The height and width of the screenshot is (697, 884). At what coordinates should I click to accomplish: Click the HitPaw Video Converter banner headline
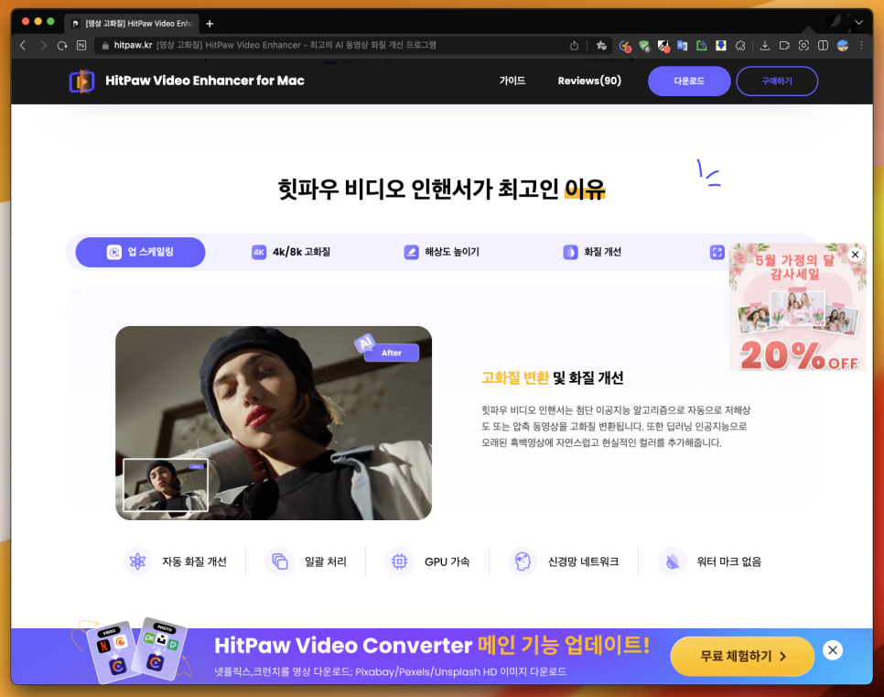[x=432, y=645]
